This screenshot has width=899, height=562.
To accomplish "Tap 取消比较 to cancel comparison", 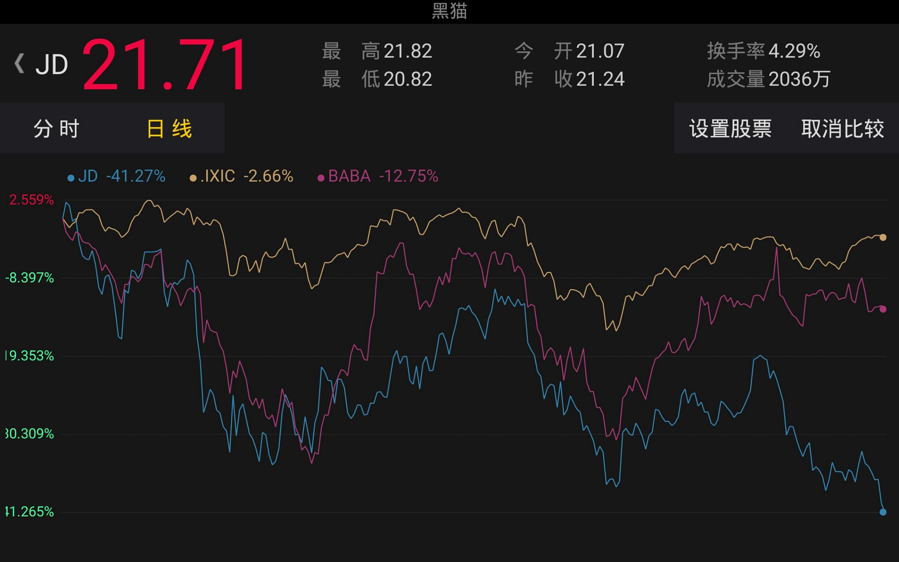I will pos(843,129).
